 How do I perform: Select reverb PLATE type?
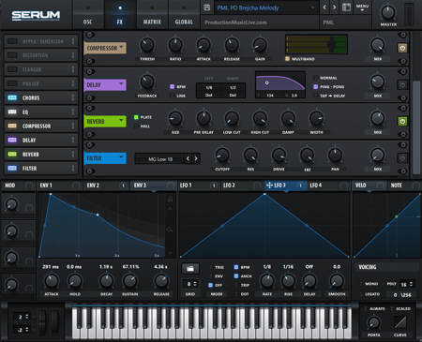click(136, 117)
